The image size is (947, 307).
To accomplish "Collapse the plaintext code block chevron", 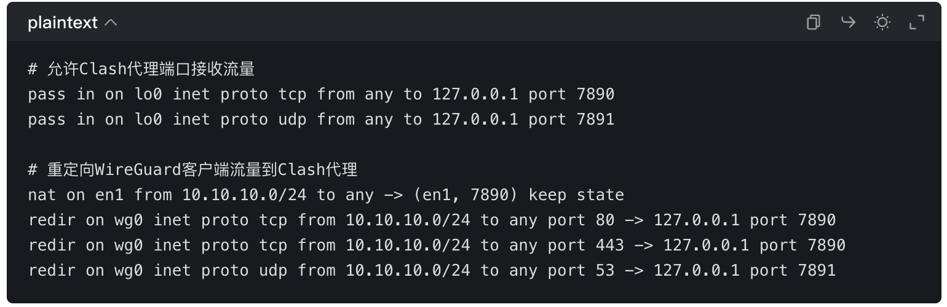I will pyautogui.click(x=111, y=23).
